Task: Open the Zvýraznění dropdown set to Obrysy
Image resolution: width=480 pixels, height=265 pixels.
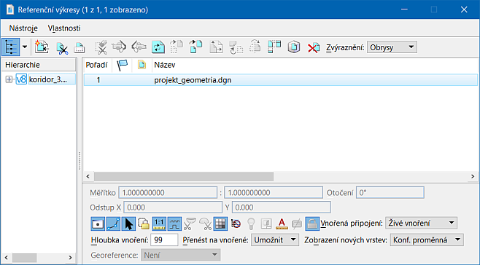Action: click(x=392, y=47)
